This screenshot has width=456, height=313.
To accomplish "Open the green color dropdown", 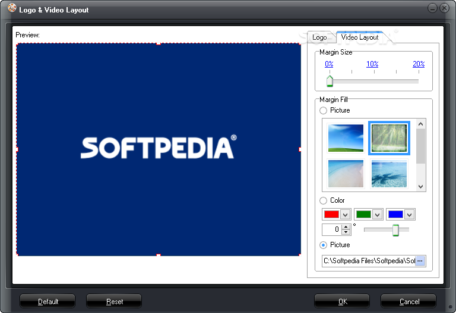I will point(377,215).
